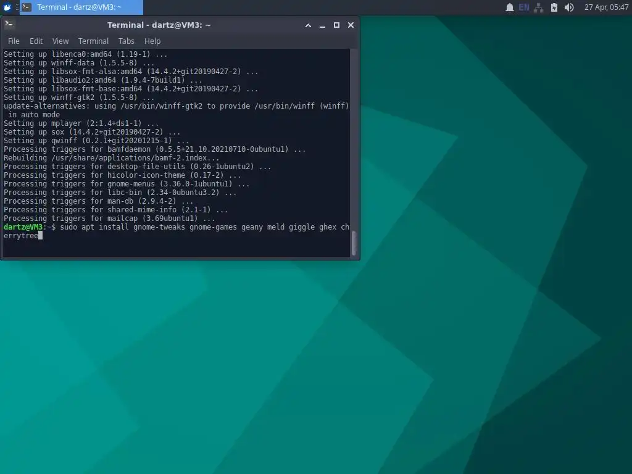Open the volume speaker icon
Screen dimensions: 632x474
pos(568,7)
